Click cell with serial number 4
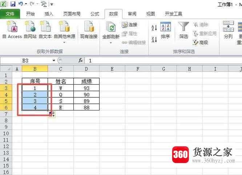Image resolution: width=242 pixels, height=175 pixels. point(35,108)
